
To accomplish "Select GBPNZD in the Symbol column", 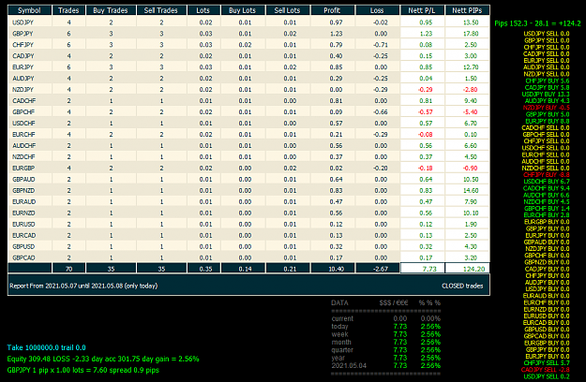I will click(x=23, y=191).
